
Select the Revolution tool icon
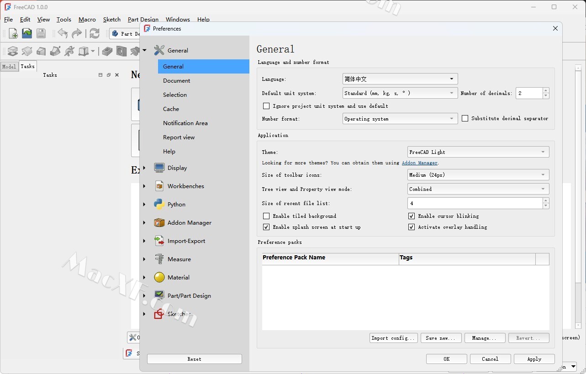27,51
